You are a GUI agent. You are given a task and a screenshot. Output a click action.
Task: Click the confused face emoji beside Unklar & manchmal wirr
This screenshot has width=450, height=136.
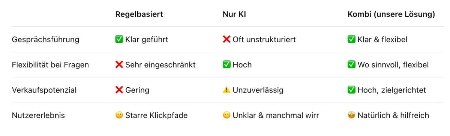pos(226,115)
